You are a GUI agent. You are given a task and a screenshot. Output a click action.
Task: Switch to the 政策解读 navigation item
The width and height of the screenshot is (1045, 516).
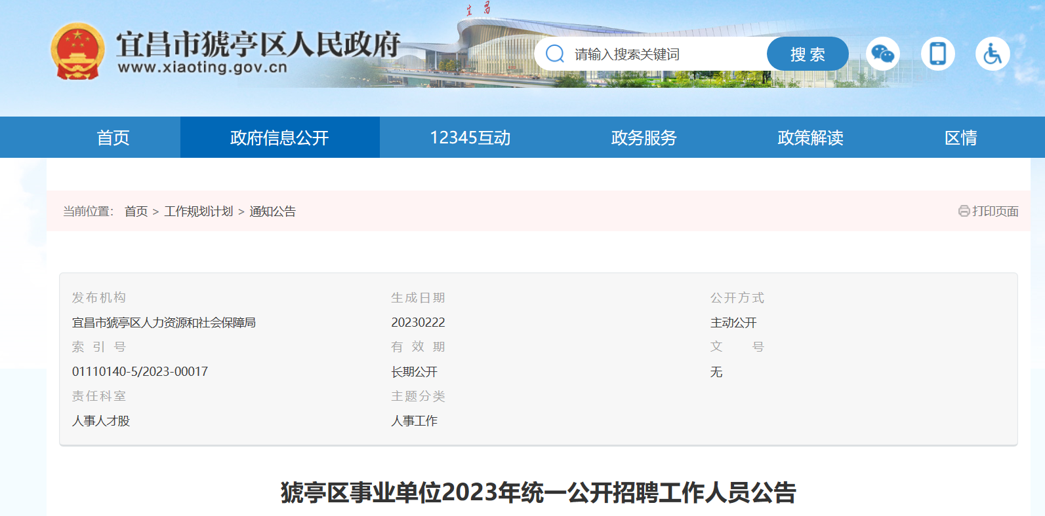[810, 138]
